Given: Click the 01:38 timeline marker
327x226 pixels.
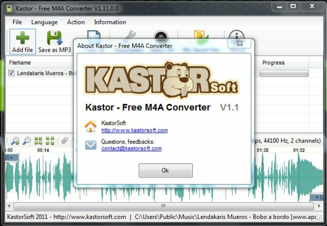Looking at the screenshot, I should pos(263,150).
